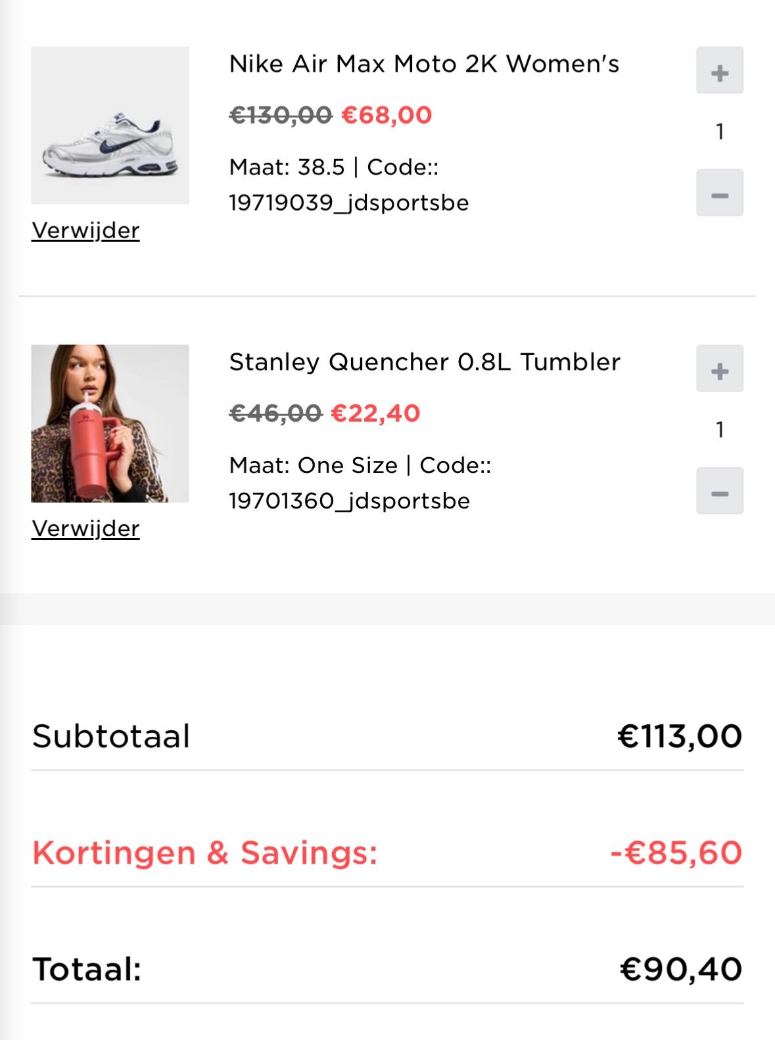
Task: Select the discounted price €68,00
Action: click(387, 115)
